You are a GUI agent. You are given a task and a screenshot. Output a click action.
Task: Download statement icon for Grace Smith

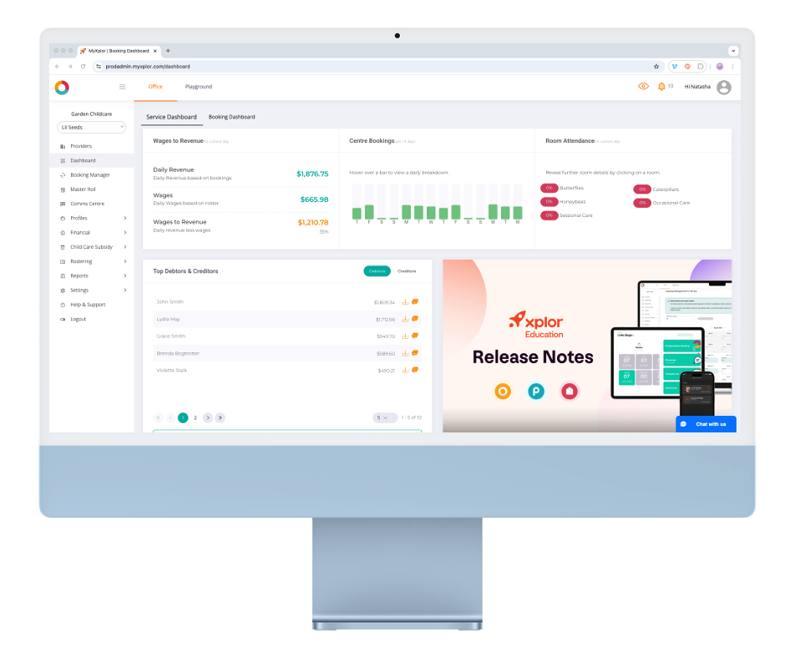click(x=405, y=336)
